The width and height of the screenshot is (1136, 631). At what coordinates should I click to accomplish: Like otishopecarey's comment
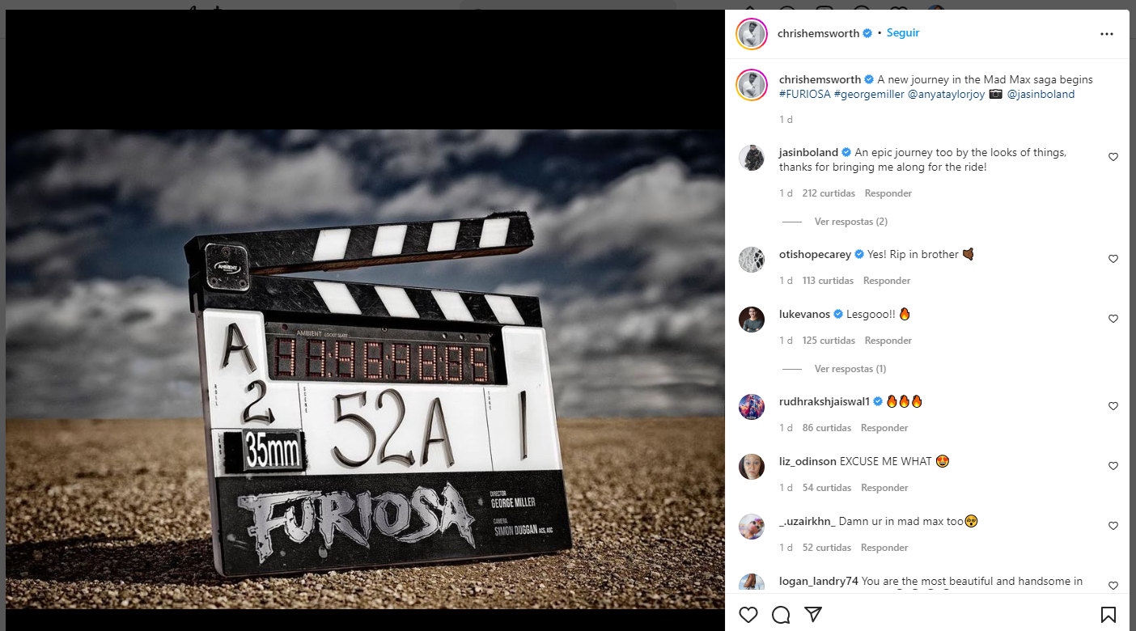pos(1113,259)
